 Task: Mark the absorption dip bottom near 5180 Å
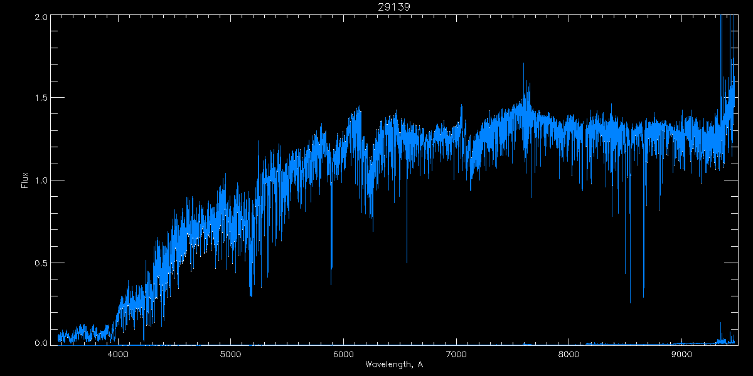coord(251,295)
